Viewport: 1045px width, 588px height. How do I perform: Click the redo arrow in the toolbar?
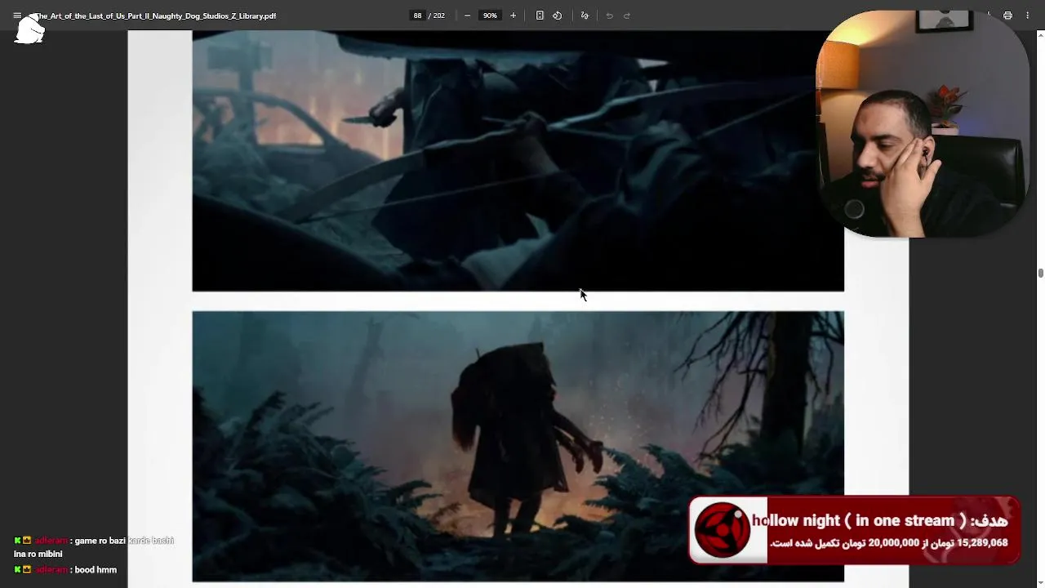click(627, 16)
